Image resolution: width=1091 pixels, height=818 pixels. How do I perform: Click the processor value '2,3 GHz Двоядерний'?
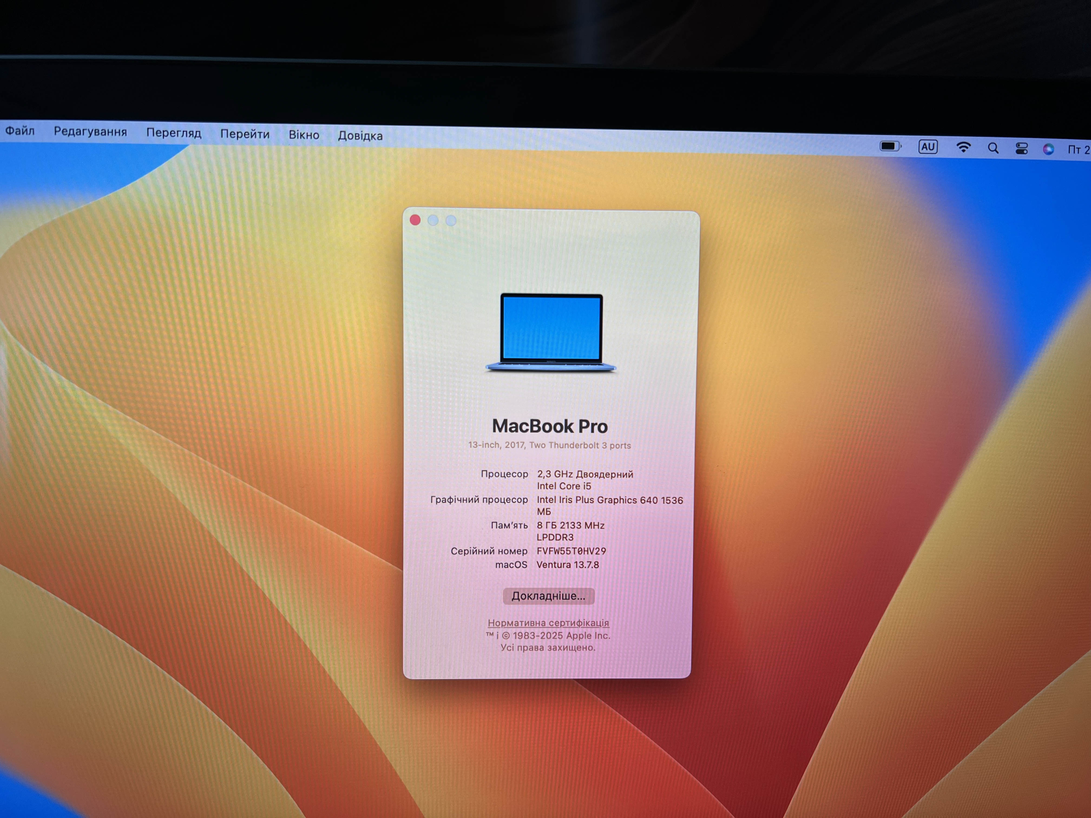pos(585,474)
